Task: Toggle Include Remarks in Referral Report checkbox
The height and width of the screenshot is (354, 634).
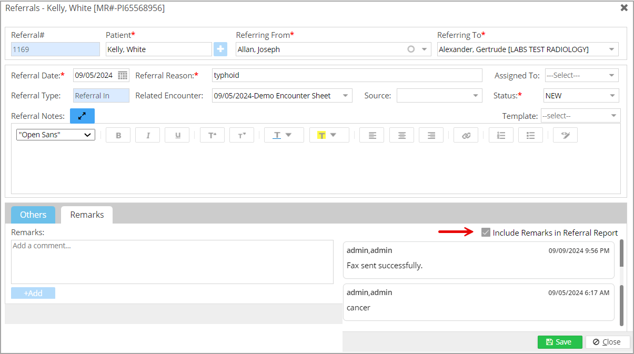Action: [486, 232]
